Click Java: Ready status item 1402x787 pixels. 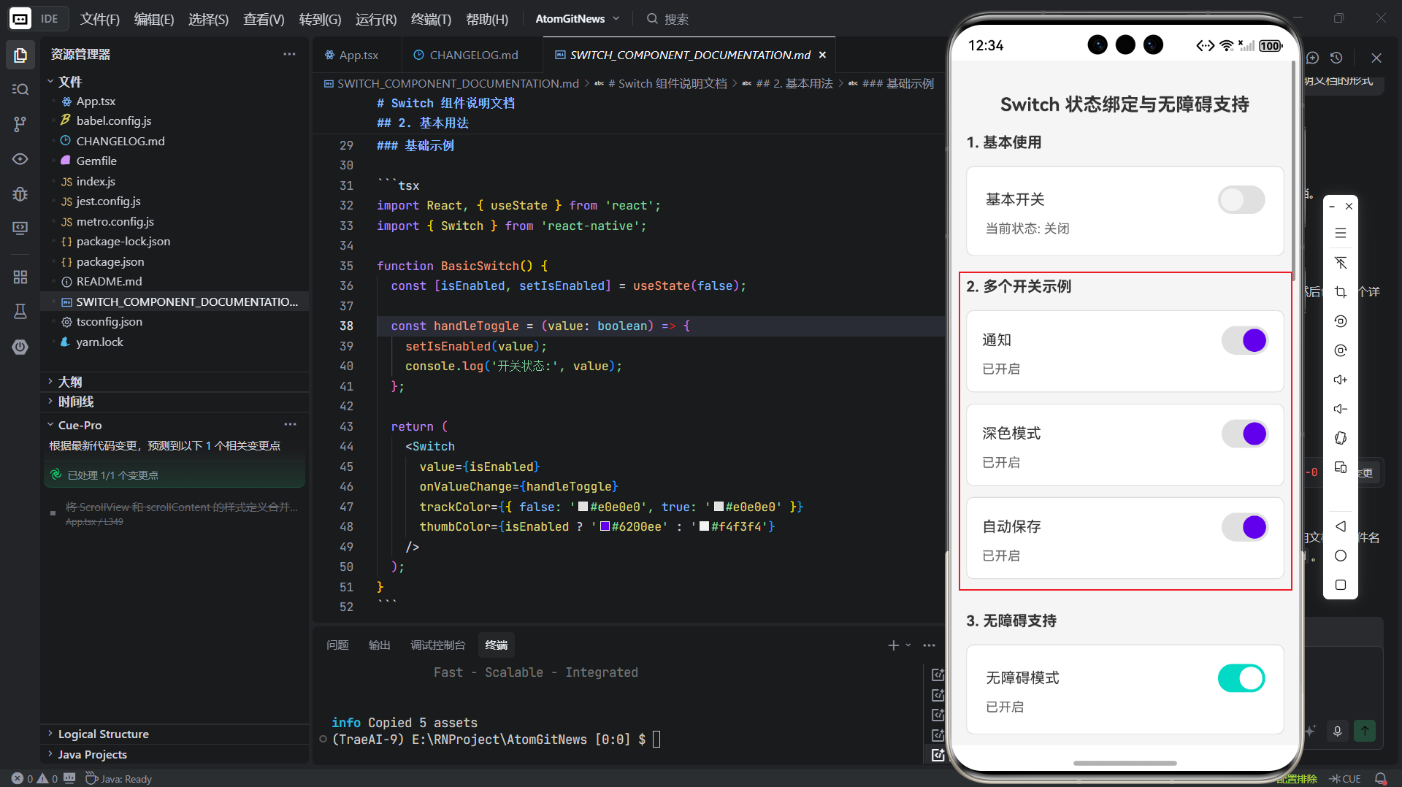(119, 778)
